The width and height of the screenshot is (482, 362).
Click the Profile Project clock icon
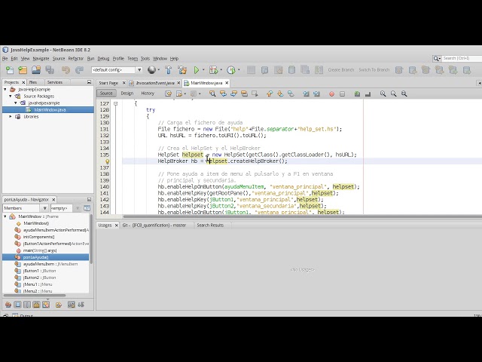[x=231, y=70]
